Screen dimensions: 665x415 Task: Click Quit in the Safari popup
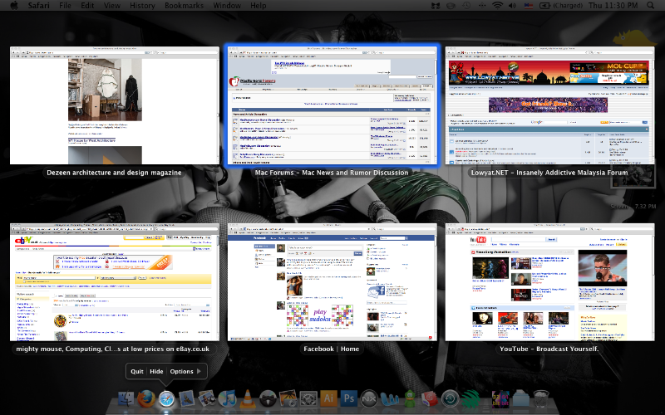tap(137, 371)
